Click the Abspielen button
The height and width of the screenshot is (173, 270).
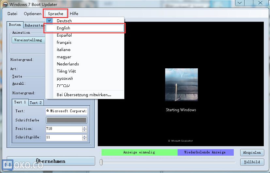coord(252,153)
